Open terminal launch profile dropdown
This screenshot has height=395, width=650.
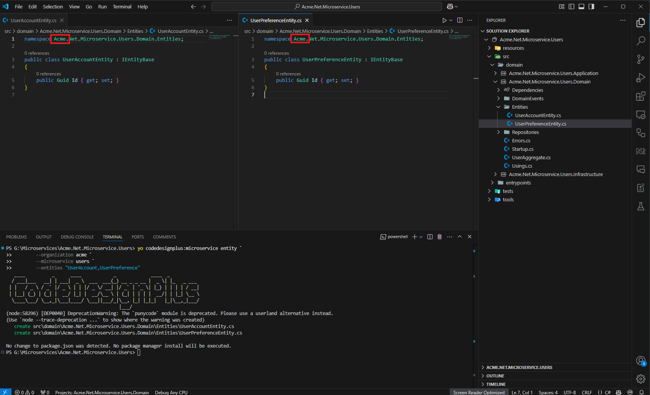421,237
